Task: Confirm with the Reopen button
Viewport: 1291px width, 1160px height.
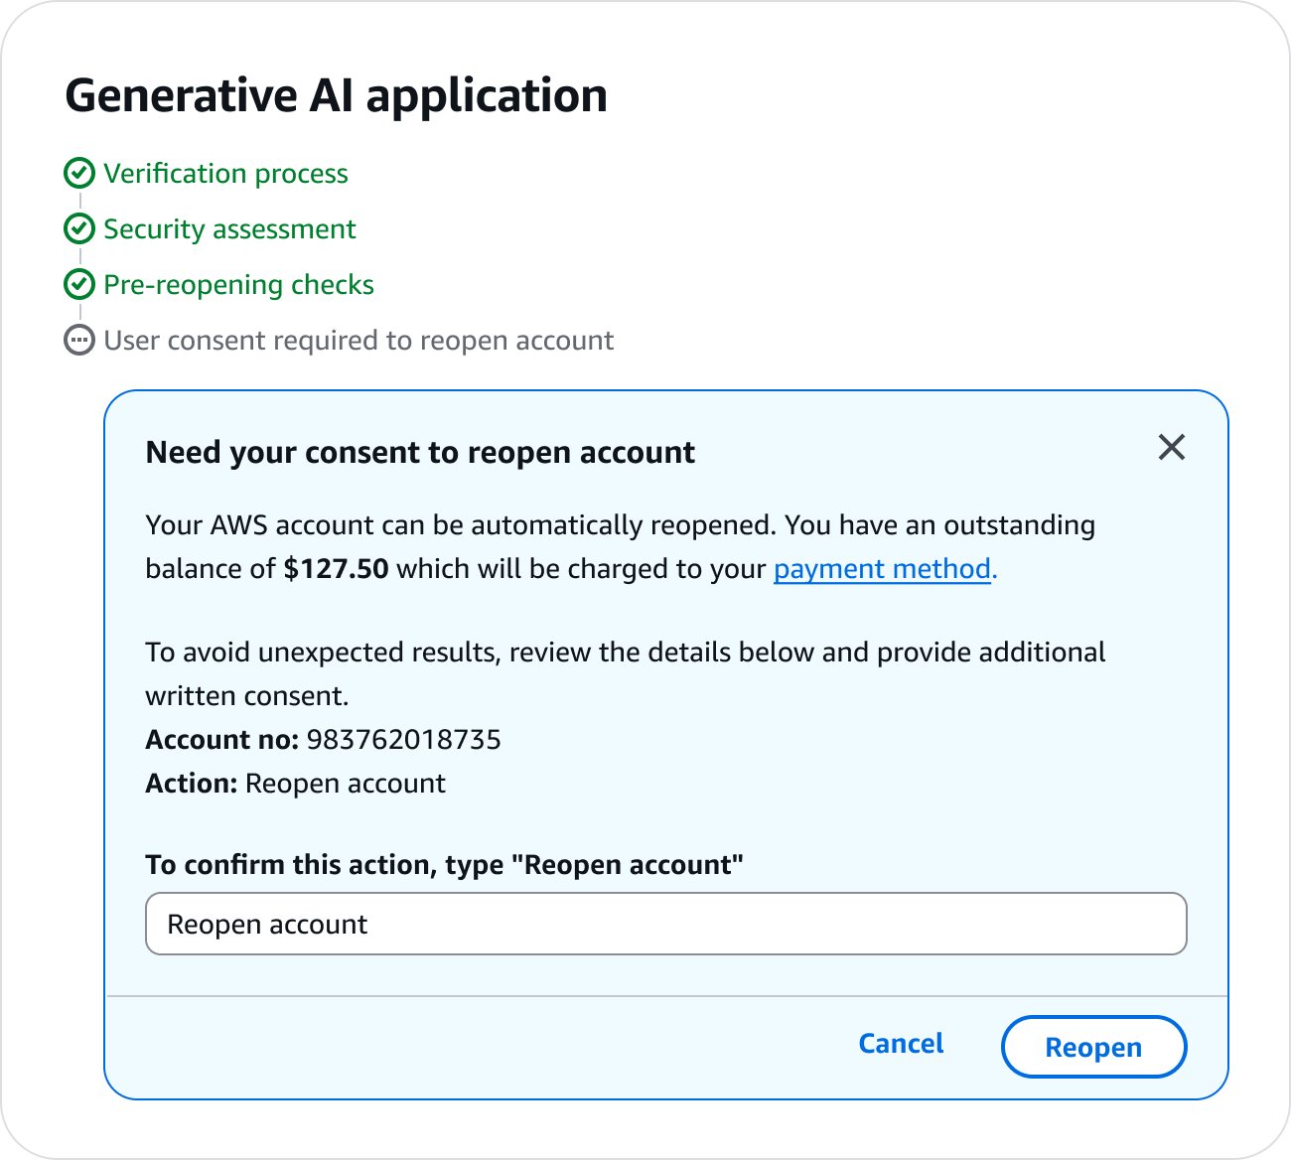Action: (x=1093, y=1047)
